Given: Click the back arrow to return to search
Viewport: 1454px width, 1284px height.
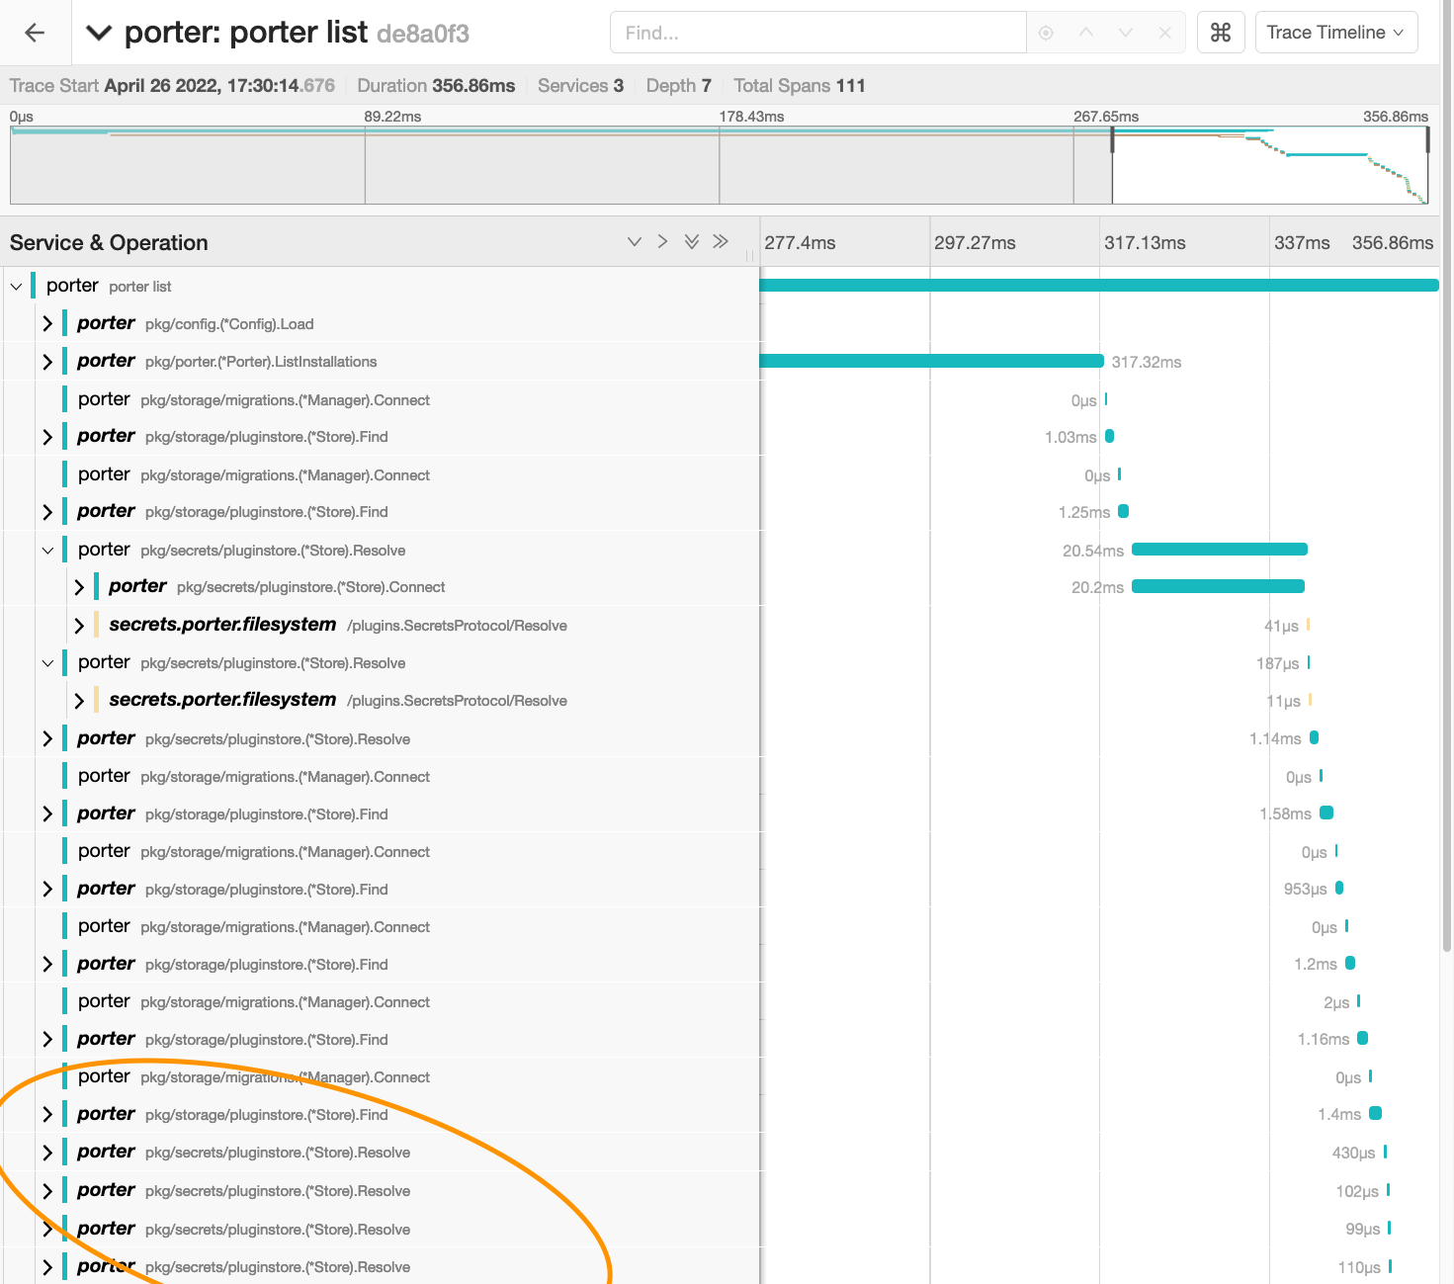Looking at the screenshot, I should (35, 32).
